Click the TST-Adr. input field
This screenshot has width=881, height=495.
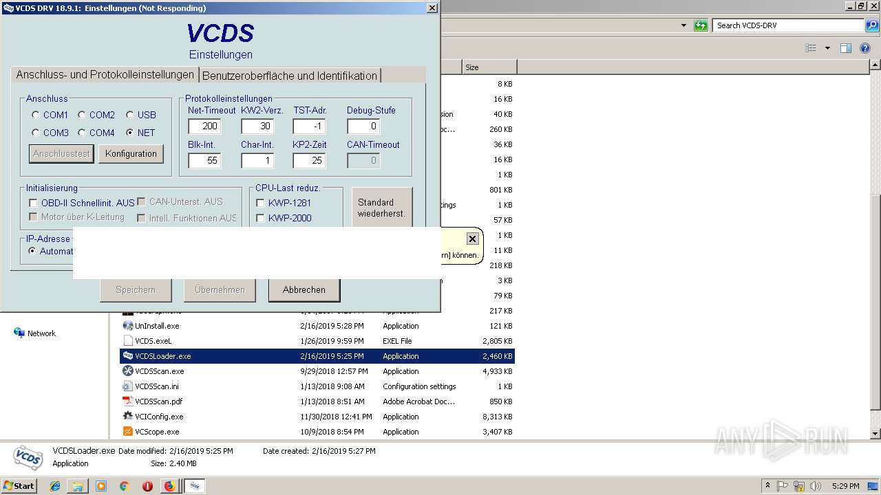pyautogui.click(x=309, y=126)
